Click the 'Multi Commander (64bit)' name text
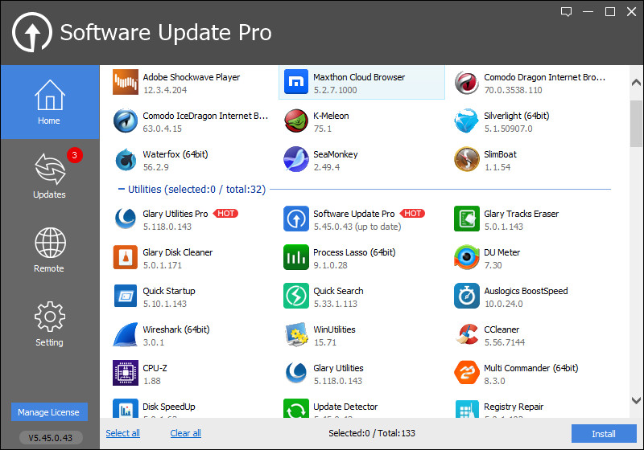This screenshot has width=644, height=450. [x=531, y=368]
